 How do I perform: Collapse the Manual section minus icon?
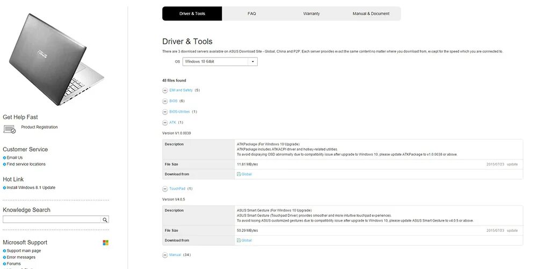(165, 256)
